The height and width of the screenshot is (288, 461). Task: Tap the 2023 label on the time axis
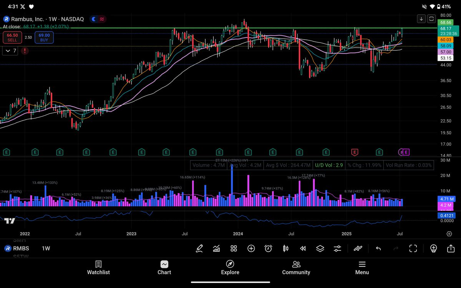coord(131,233)
